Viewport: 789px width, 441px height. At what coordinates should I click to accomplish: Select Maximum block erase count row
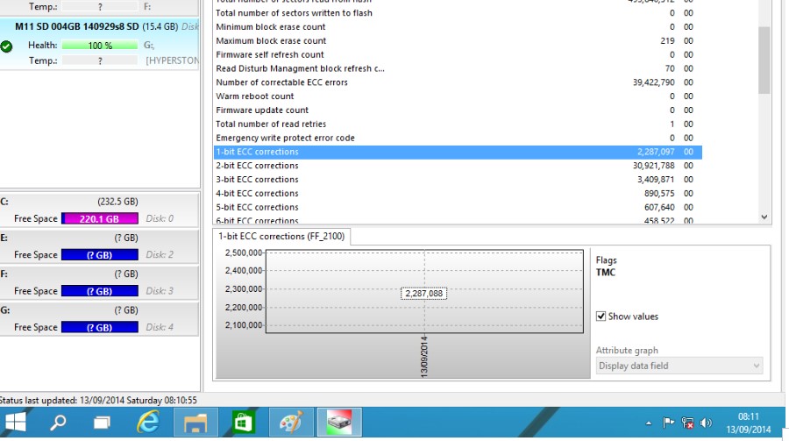pyautogui.click(x=458, y=41)
